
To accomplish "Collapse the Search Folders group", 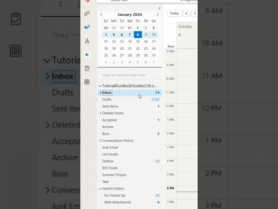I will pos(100,189).
